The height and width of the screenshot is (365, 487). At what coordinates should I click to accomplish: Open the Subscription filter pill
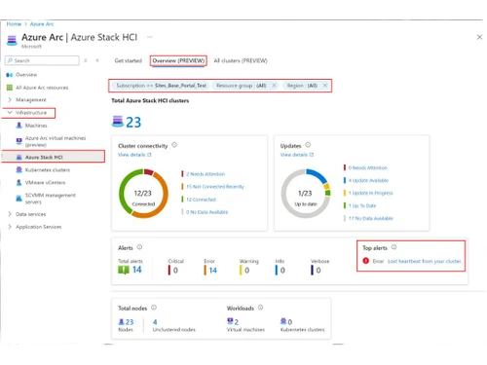coord(161,86)
